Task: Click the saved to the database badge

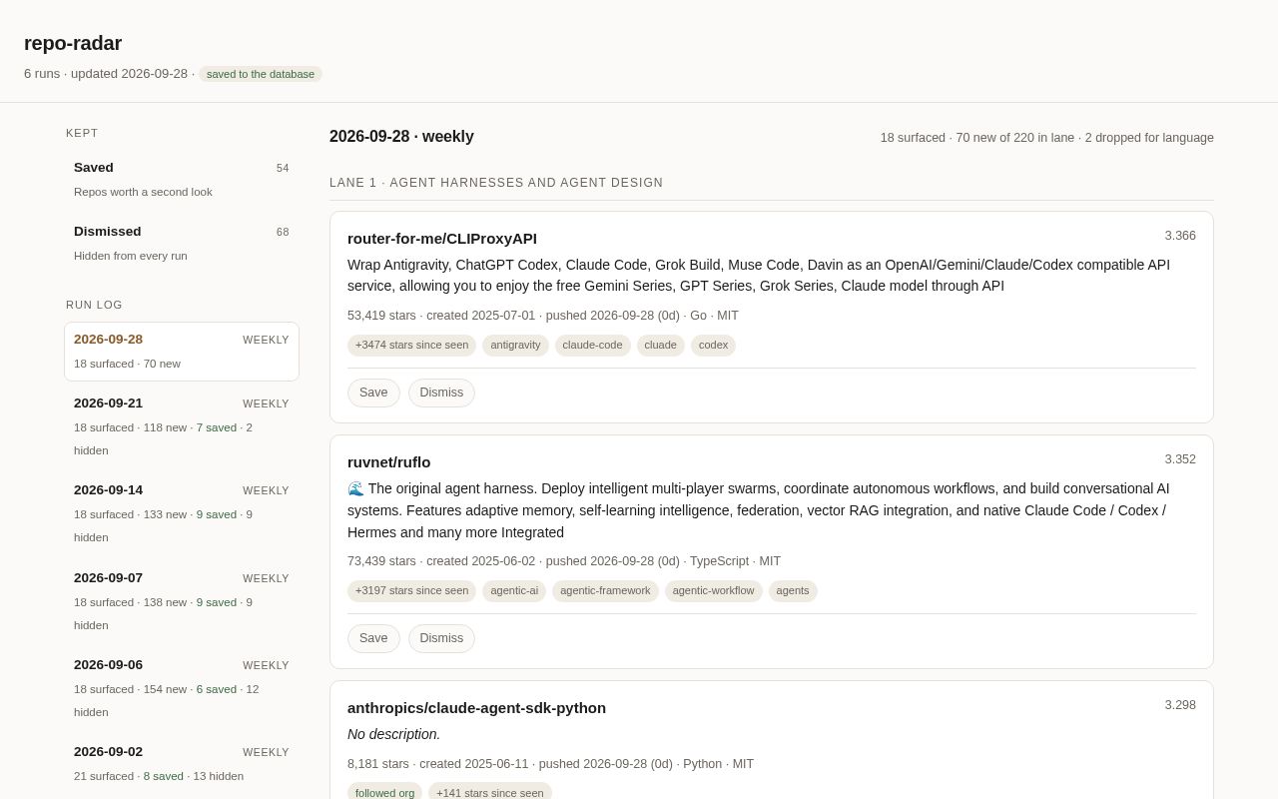Action: point(261,74)
